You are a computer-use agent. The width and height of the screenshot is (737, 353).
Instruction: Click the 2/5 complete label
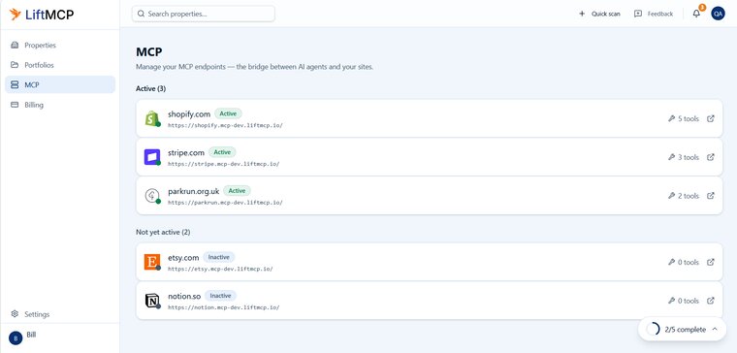[x=686, y=330]
